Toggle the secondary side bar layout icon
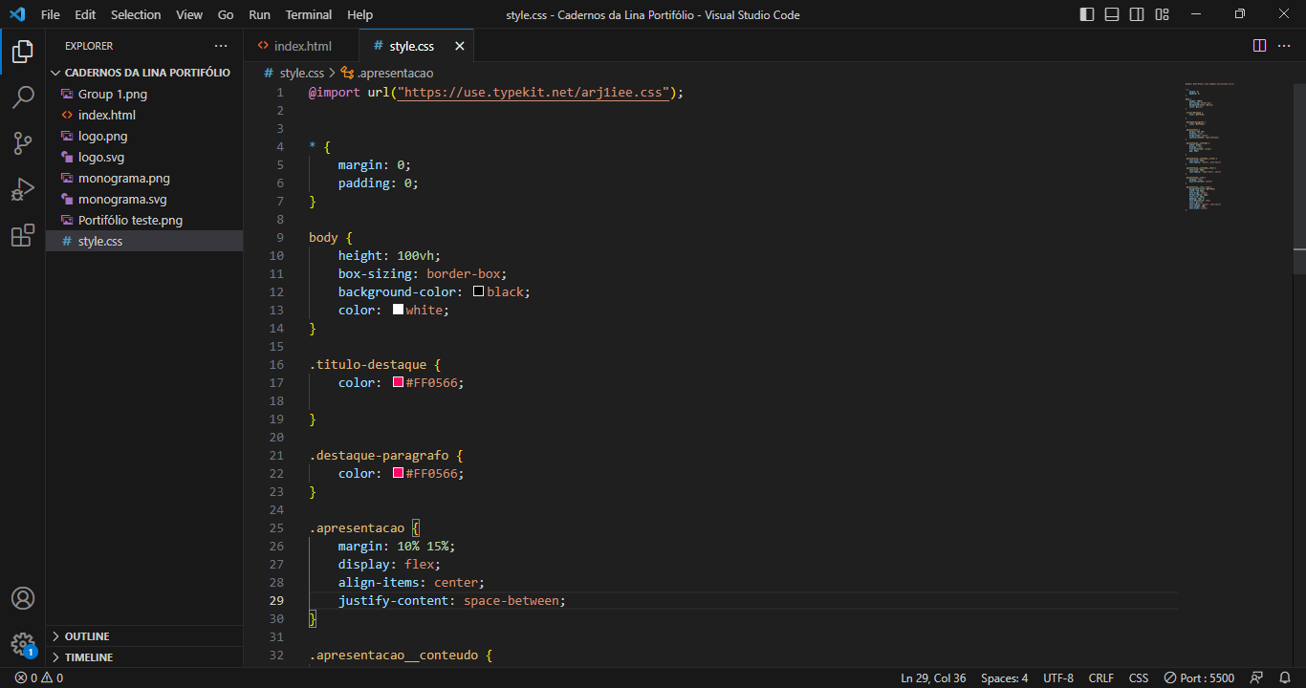This screenshot has width=1306, height=688. point(1137,14)
